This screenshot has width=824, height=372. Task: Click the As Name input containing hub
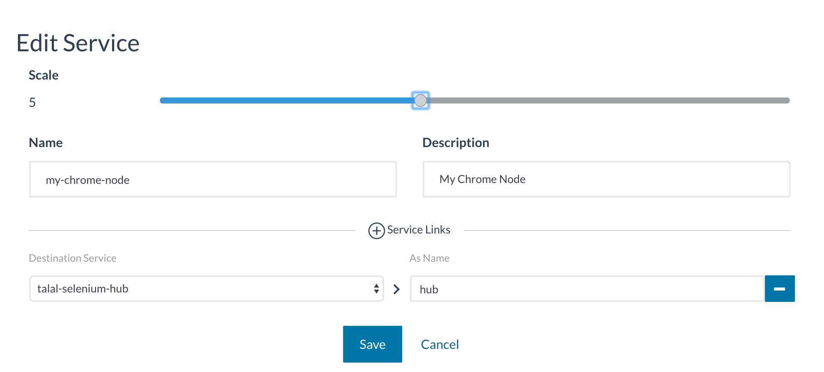[x=587, y=289]
